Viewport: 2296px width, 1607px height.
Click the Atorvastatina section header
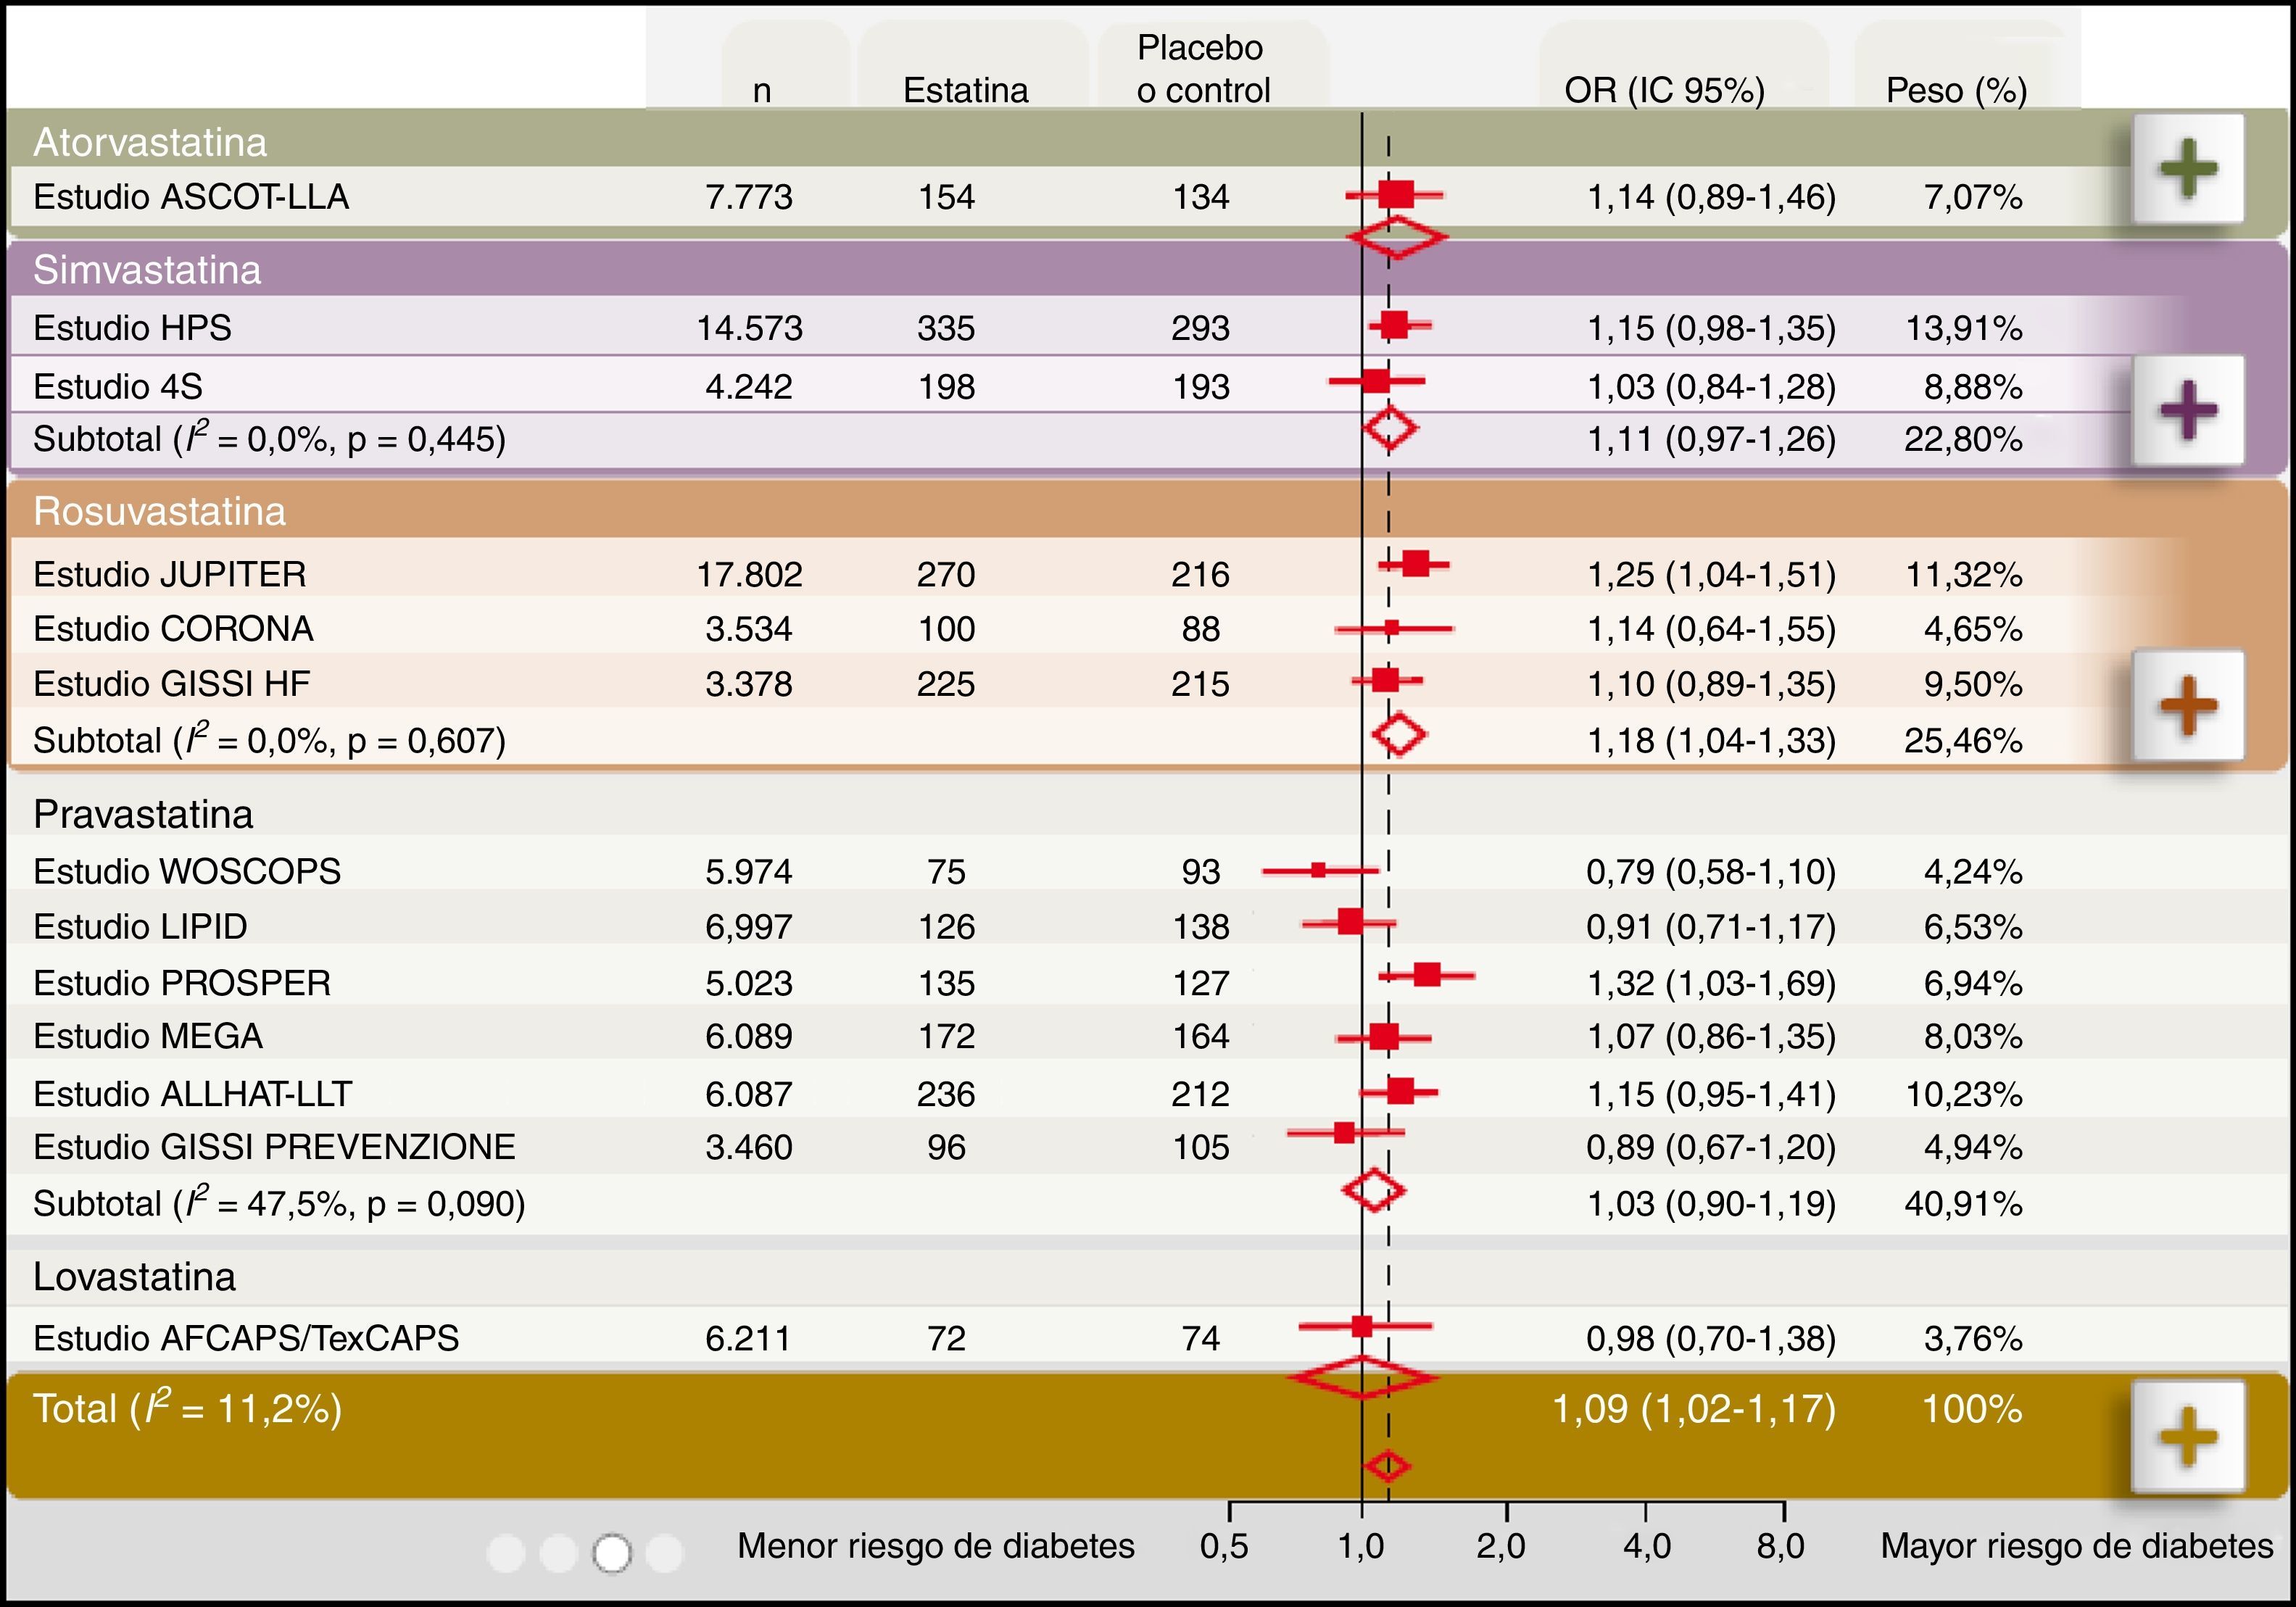point(150,142)
